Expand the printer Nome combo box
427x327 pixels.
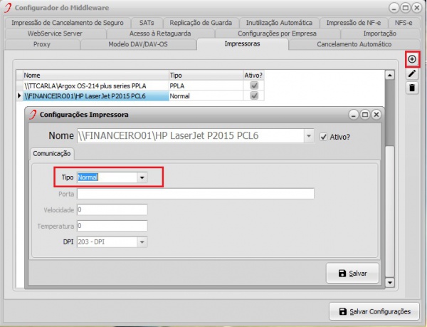308,137
